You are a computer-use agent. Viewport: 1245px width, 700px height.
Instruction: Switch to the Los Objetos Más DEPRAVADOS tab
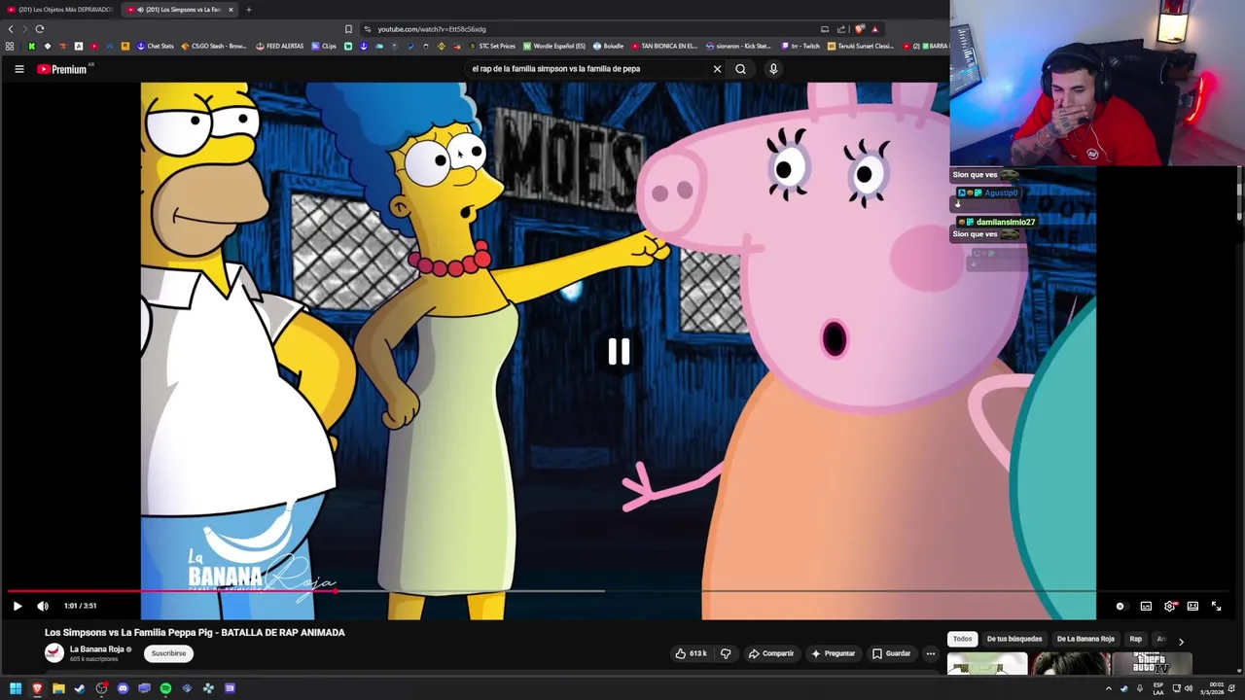click(58, 10)
